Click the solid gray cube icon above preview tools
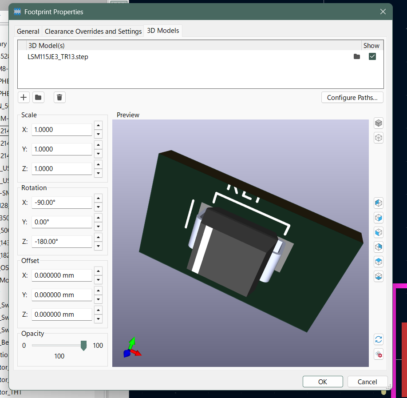The height and width of the screenshot is (398, 407). tap(379, 123)
